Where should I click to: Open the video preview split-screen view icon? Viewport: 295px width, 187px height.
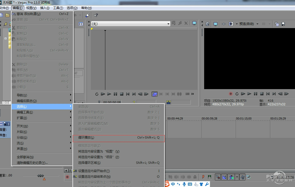pyautogui.click(x=224, y=24)
